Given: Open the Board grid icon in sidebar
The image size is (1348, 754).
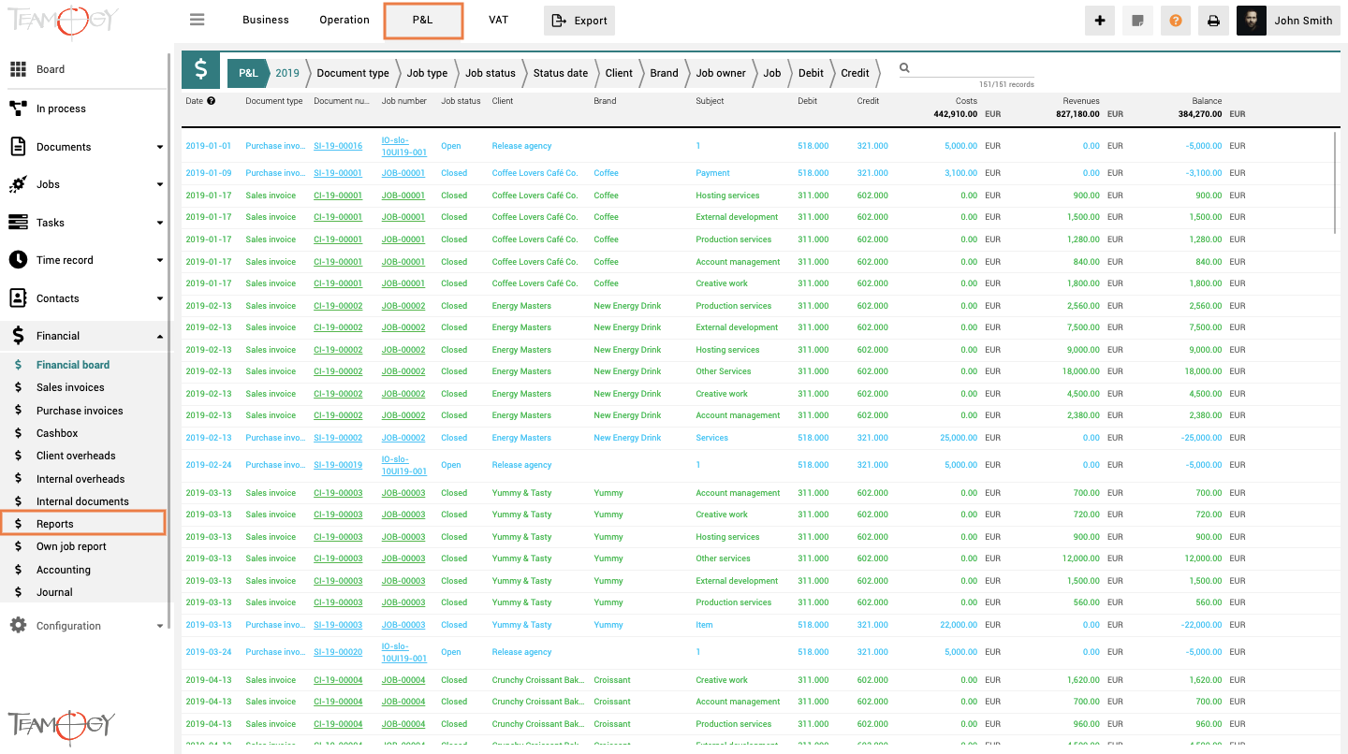Looking at the screenshot, I should [x=18, y=69].
